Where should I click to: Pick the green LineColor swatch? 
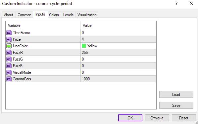pos(84,46)
